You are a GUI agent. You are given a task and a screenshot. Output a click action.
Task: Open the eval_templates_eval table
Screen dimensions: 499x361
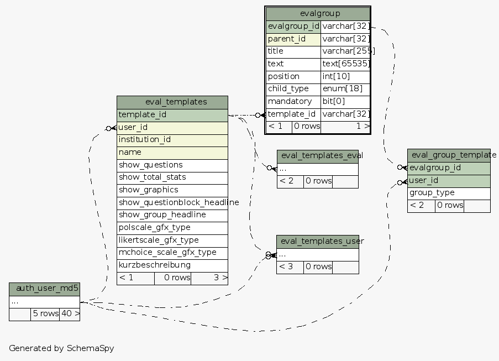(317, 155)
